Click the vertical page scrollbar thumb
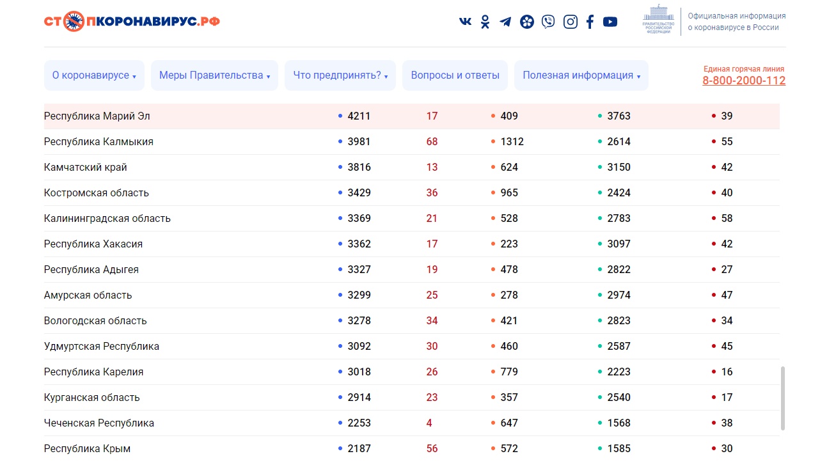The image size is (820, 463). coord(782,398)
